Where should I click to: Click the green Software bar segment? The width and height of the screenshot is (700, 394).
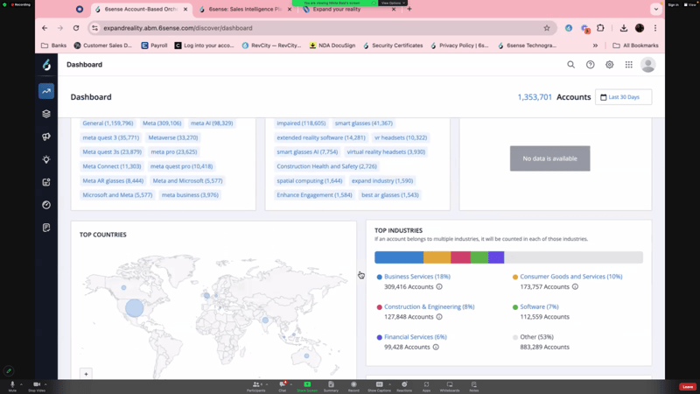click(479, 257)
